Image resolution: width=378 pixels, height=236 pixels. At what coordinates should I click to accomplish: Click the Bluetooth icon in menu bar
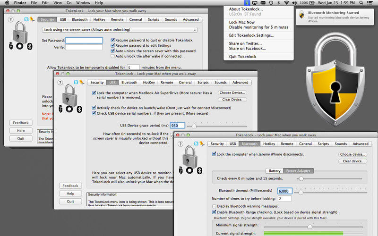click(x=279, y=3)
